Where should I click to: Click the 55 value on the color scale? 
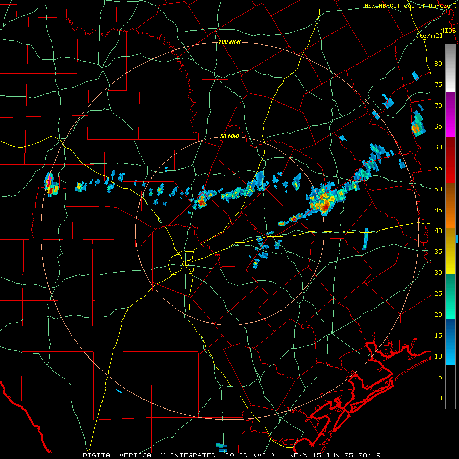(x=438, y=168)
